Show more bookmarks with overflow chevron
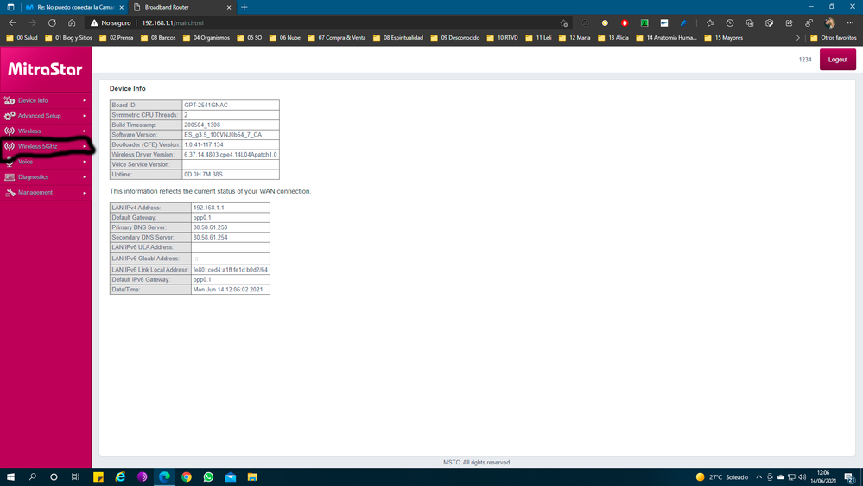 point(797,38)
